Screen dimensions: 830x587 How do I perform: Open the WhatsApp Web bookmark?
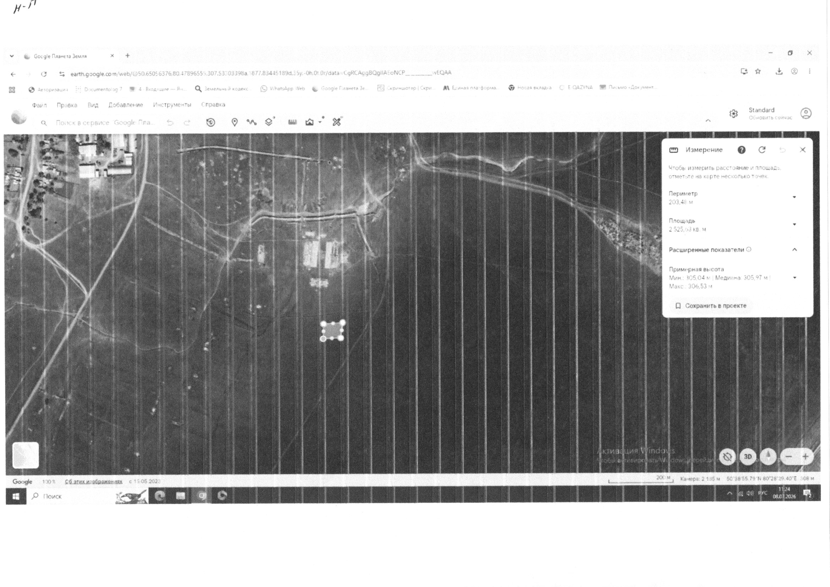click(283, 89)
